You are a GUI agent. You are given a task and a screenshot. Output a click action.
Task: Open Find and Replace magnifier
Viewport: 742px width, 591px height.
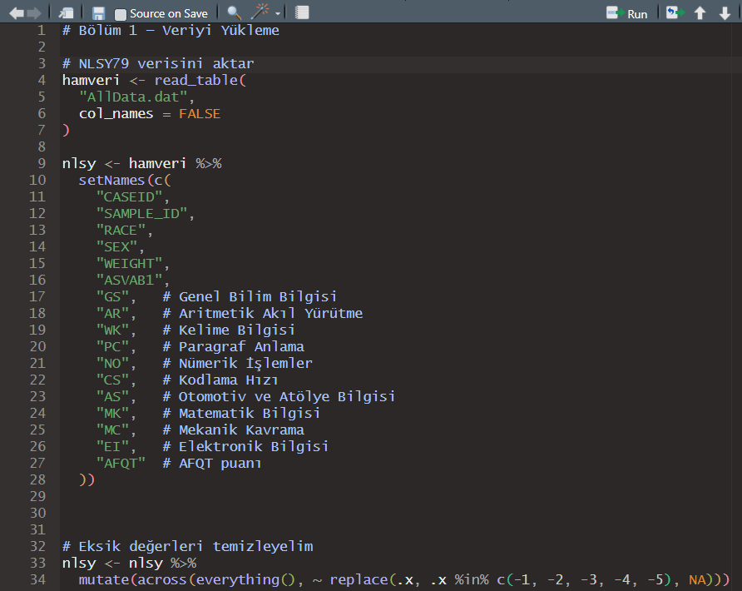pyautogui.click(x=234, y=12)
